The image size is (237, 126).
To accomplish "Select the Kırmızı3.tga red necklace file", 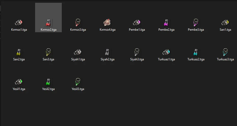I will click(78, 23).
